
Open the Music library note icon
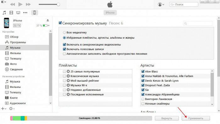click(x=4, y=13)
